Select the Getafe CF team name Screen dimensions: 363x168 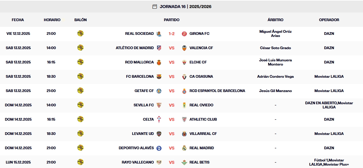click(x=144, y=91)
